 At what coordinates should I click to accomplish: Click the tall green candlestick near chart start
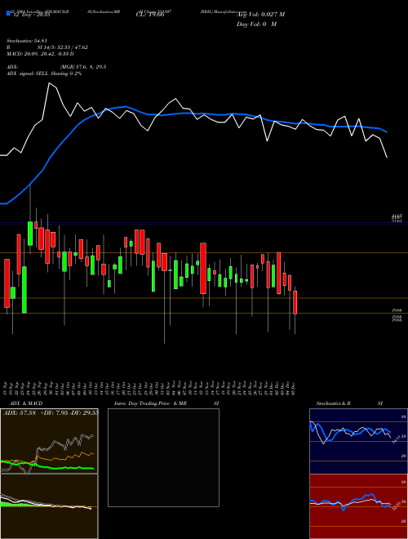[x=24, y=289]
